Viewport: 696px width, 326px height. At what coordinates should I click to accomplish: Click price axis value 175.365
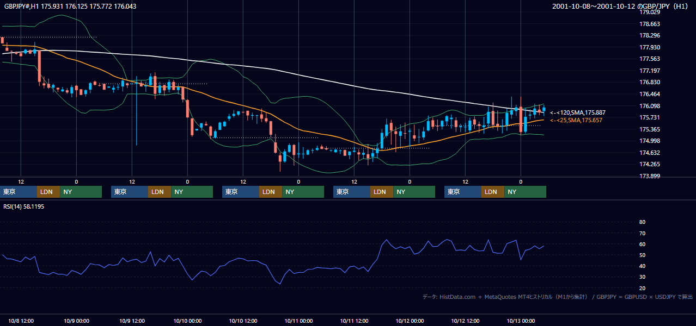click(x=649, y=129)
